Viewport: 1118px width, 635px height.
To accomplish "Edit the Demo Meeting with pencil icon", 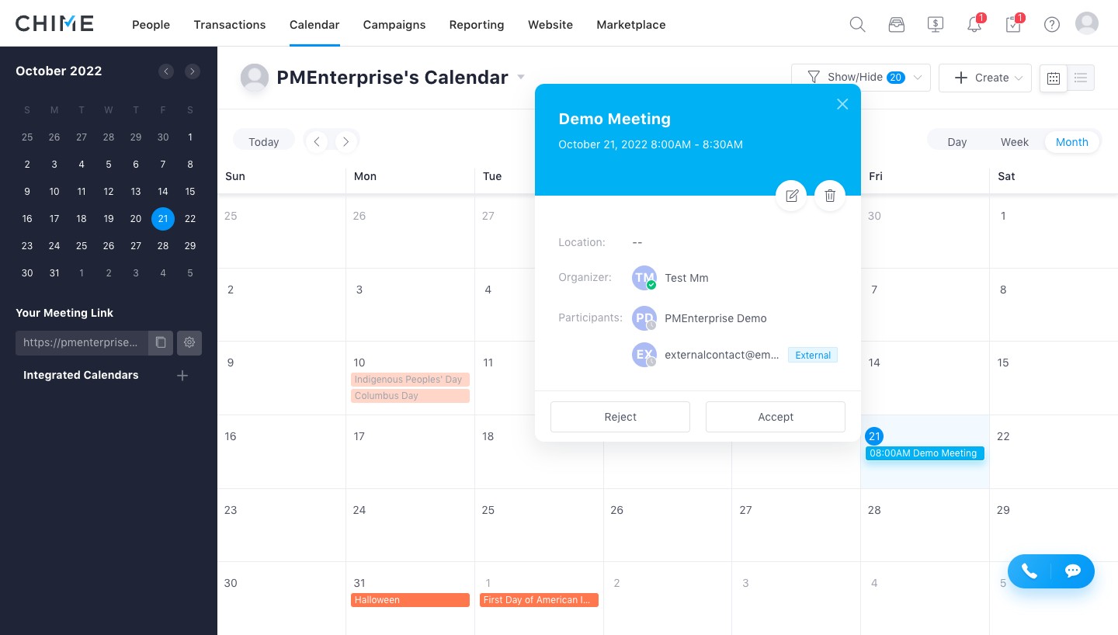I will coord(792,196).
